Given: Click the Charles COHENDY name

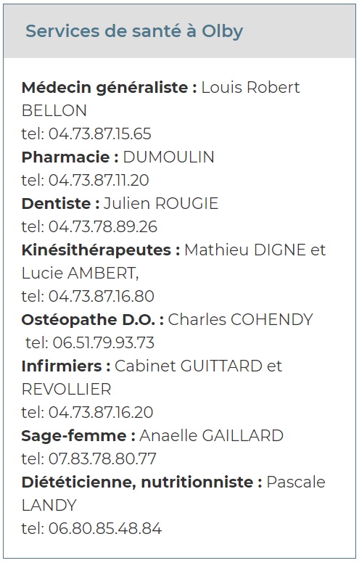Looking at the screenshot, I should (x=241, y=319).
